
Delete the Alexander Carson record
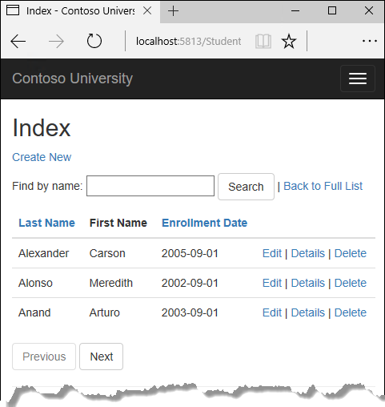[x=351, y=253]
